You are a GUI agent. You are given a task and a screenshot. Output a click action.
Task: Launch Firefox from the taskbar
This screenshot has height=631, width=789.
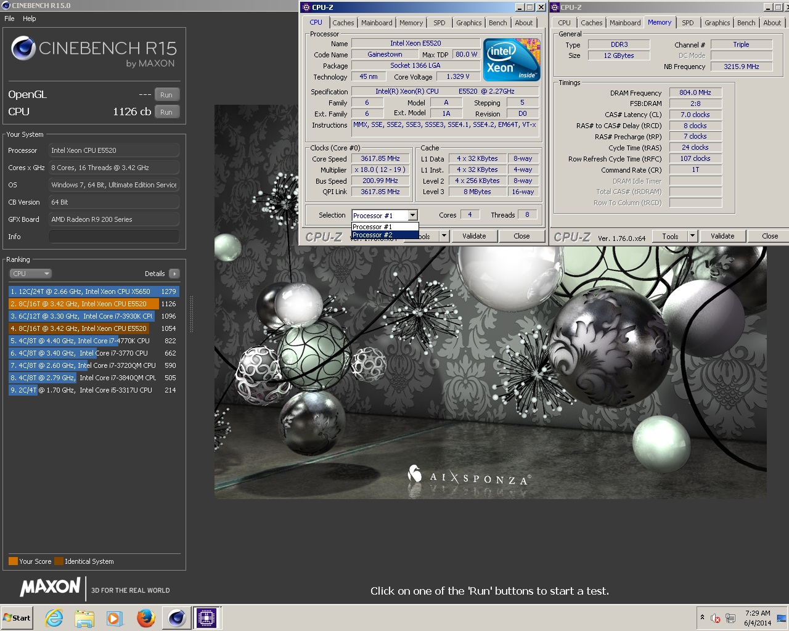145,618
